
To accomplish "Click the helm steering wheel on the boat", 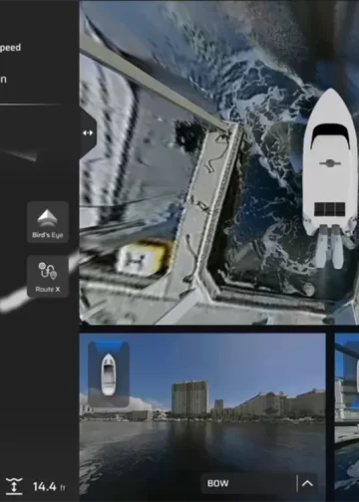I will click(x=330, y=163).
